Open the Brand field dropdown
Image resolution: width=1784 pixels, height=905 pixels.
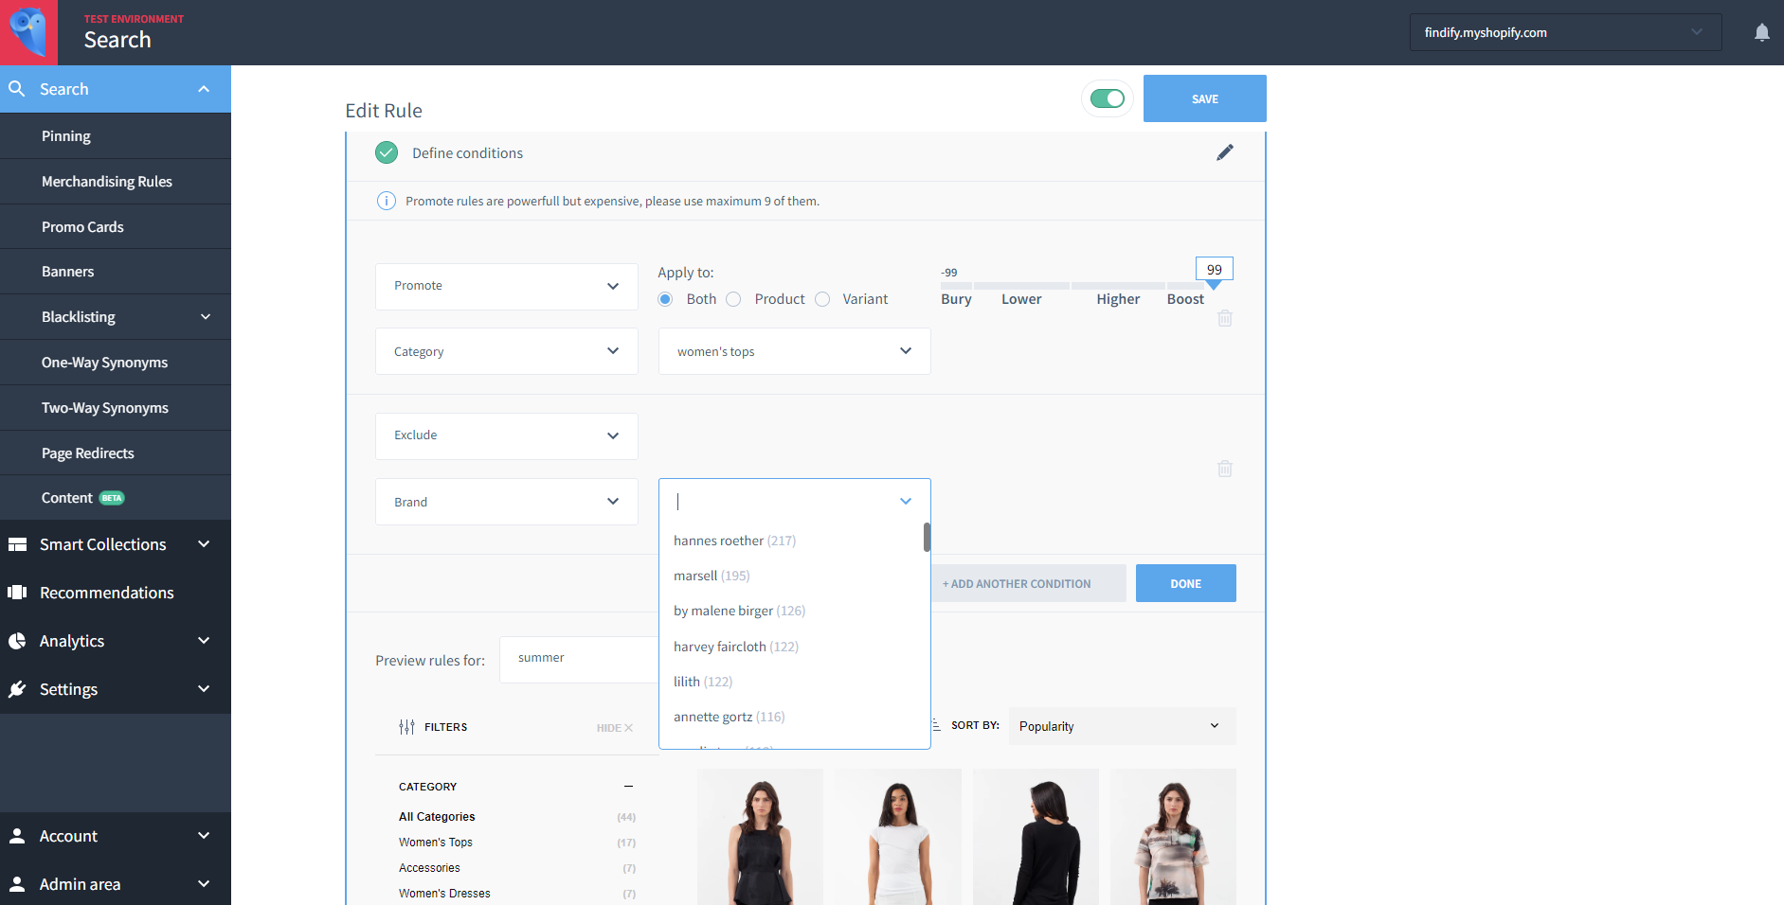(507, 502)
